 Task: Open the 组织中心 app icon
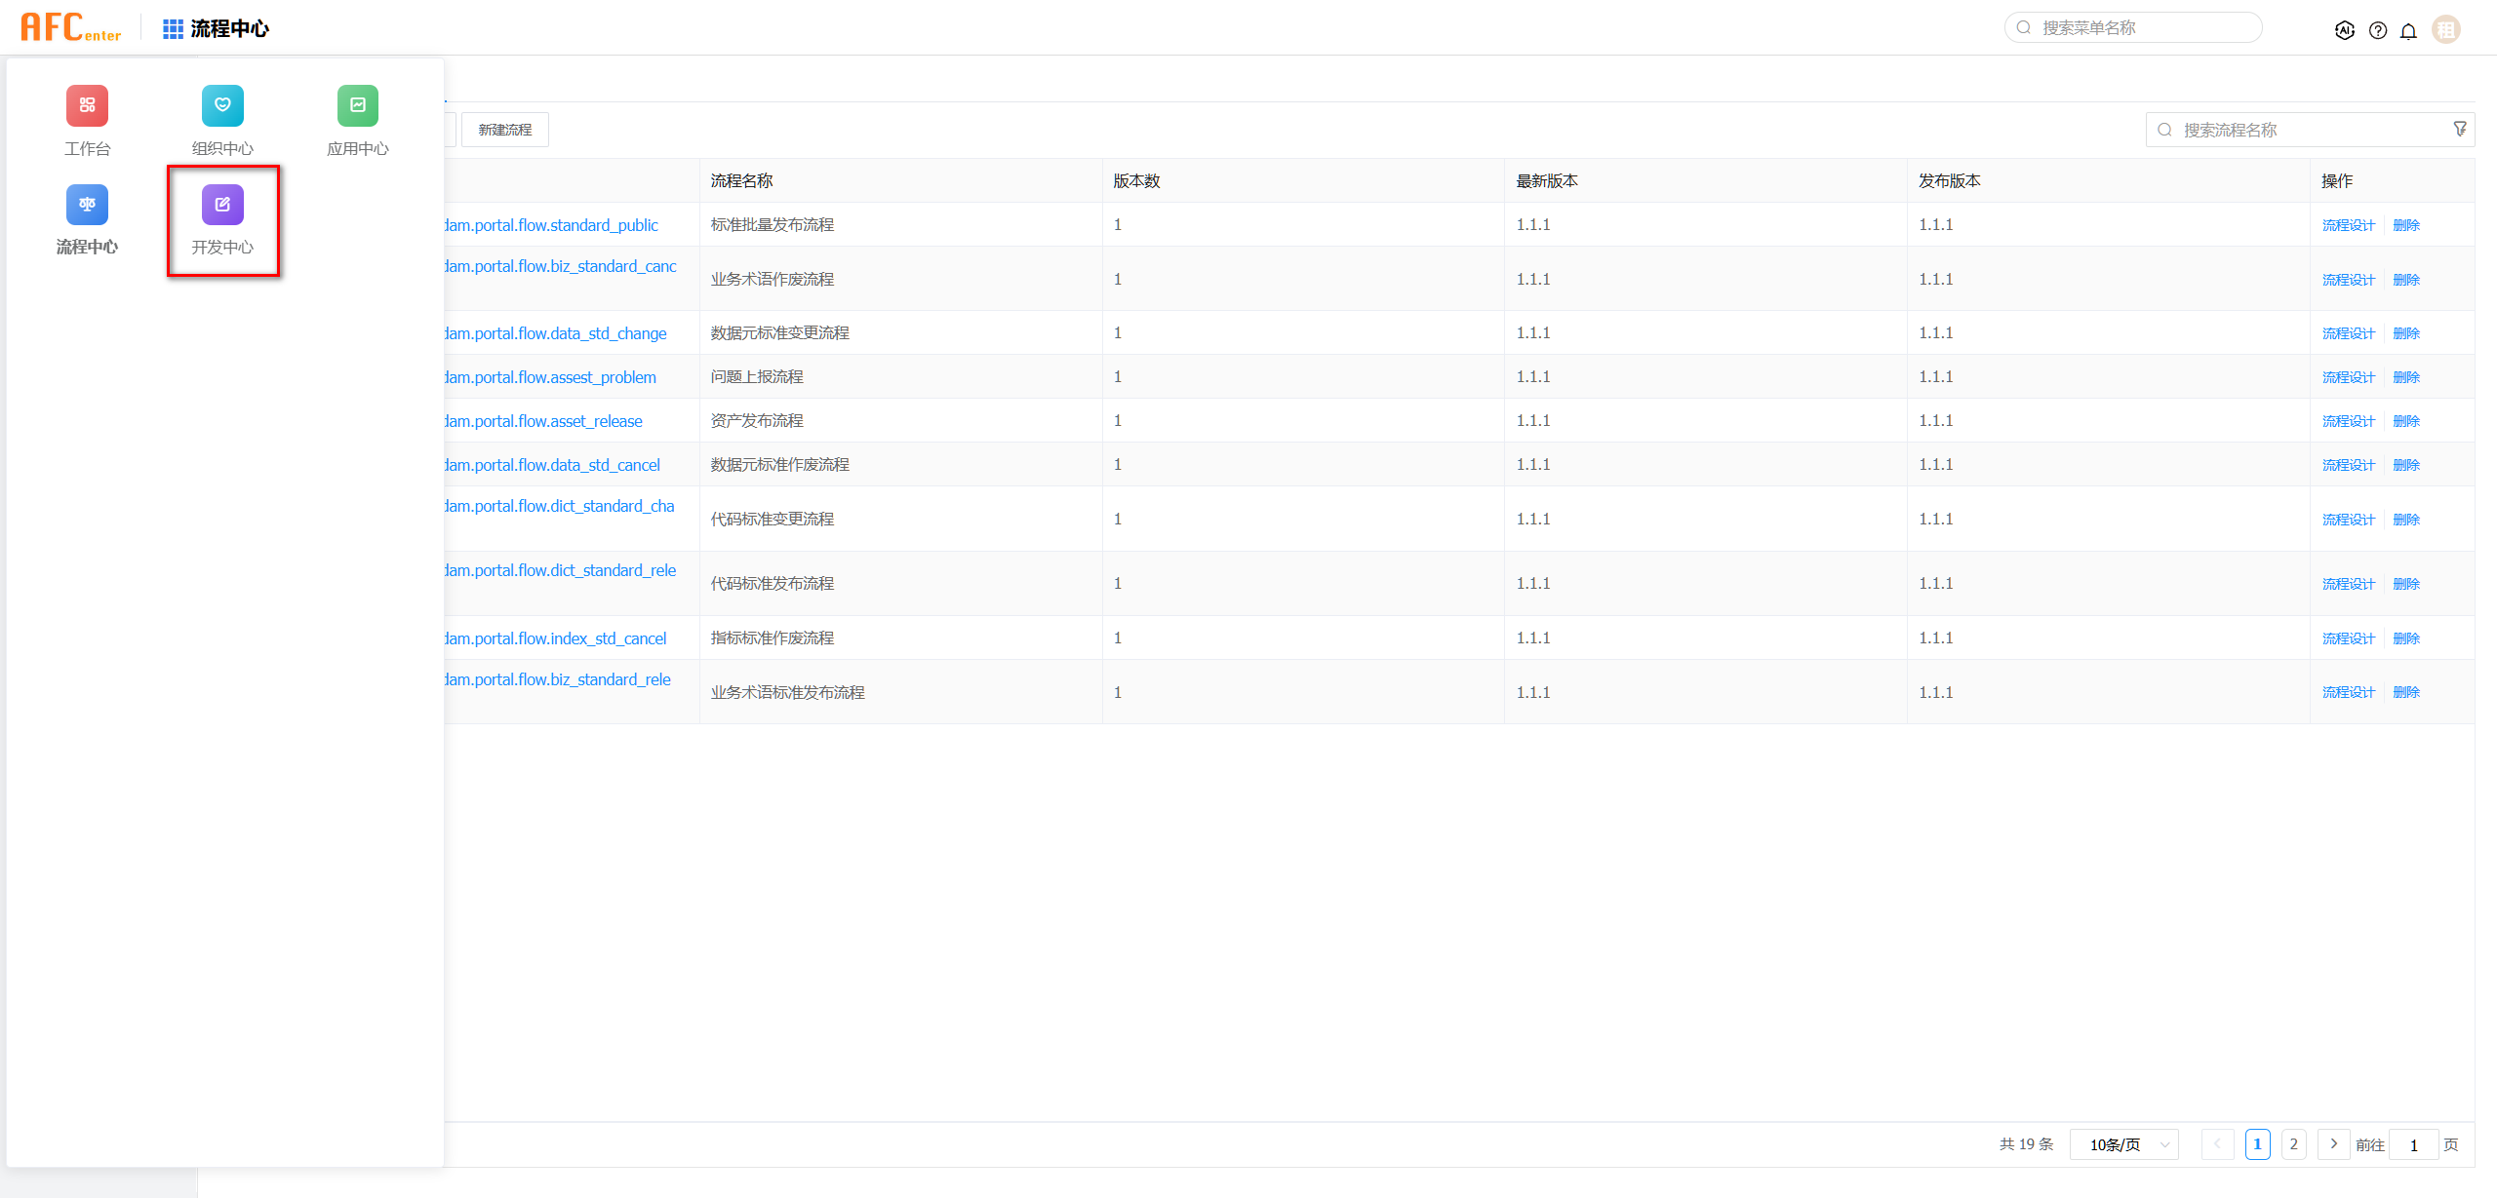pos(222,107)
